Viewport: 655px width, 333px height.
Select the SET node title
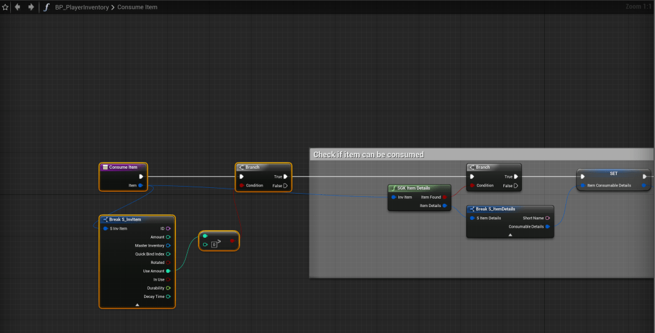613,173
